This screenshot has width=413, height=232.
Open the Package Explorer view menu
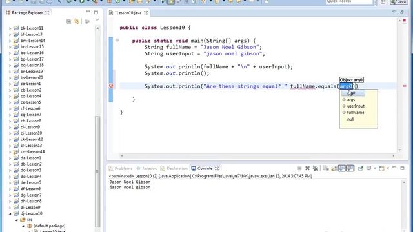coord(97,20)
